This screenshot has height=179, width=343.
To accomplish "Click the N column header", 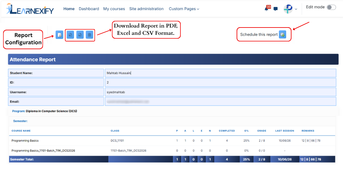I will [210, 131].
